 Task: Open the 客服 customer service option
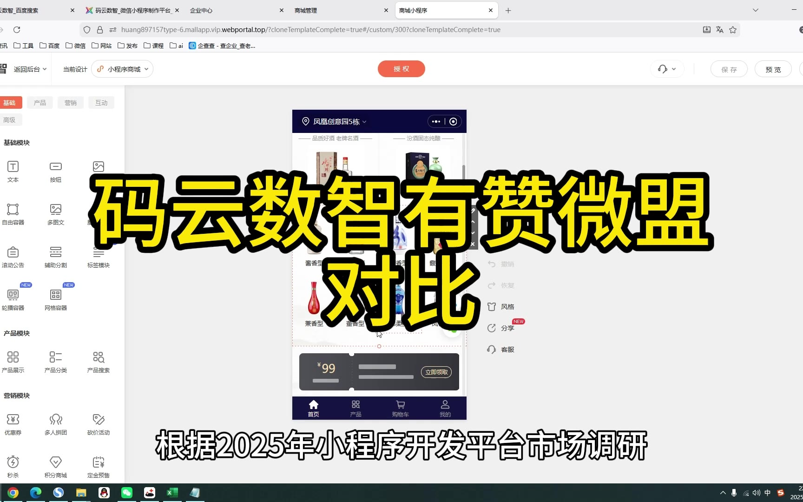point(501,350)
